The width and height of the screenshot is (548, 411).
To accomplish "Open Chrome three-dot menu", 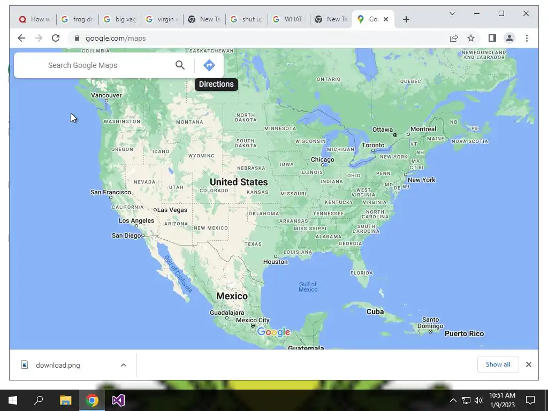I will (x=527, y=38).
